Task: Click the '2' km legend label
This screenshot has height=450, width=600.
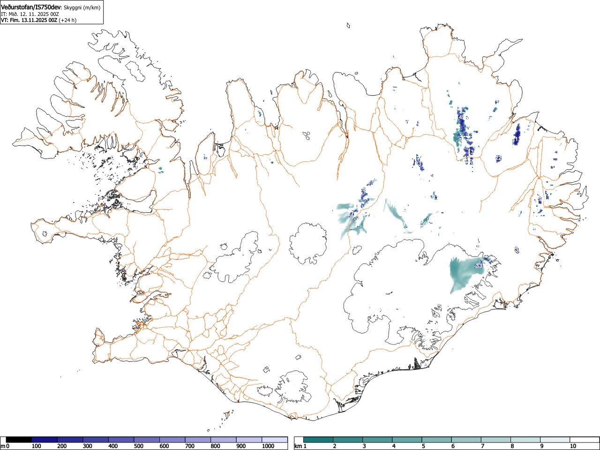Action: [335, 446]
